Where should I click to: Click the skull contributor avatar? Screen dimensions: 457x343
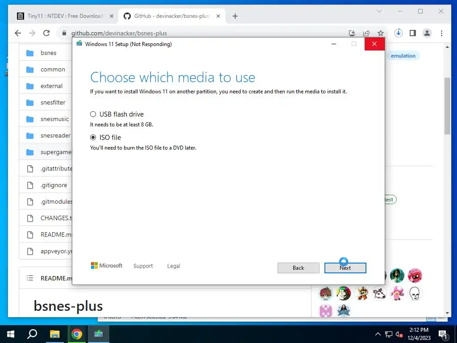[415, 293]
